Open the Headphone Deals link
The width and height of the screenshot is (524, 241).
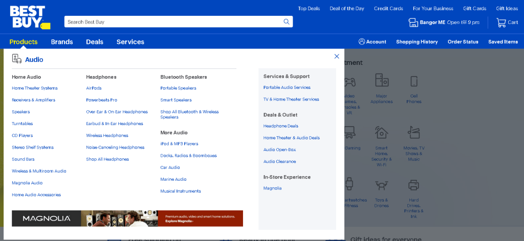click(281, 126)
